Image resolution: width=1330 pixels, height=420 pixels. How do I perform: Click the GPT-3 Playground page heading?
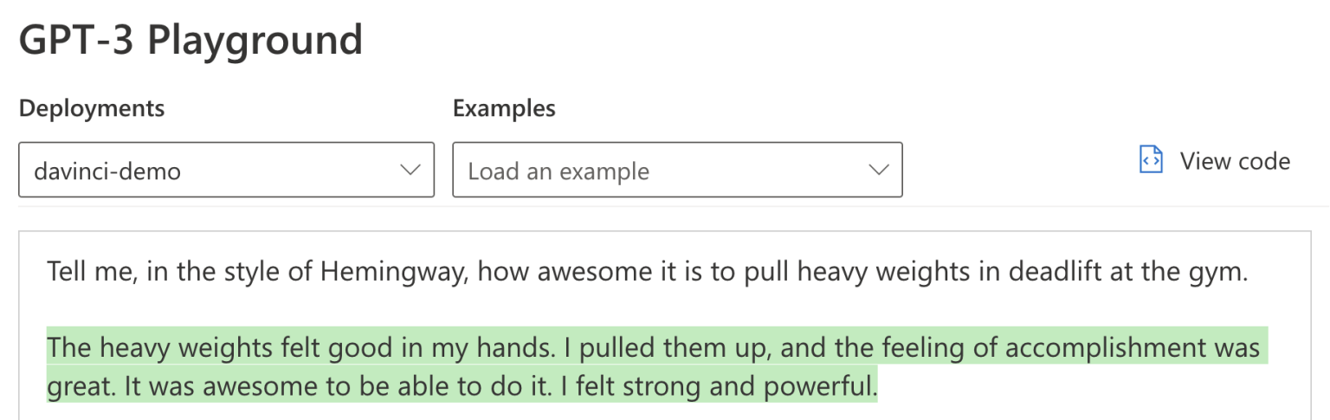(190, 40)
